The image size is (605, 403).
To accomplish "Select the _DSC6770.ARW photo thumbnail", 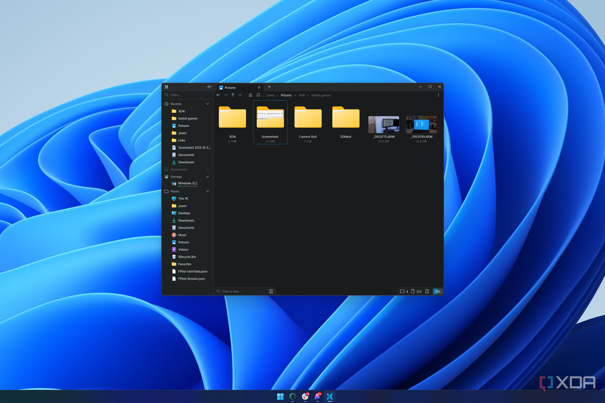I will tap(383, 125).
